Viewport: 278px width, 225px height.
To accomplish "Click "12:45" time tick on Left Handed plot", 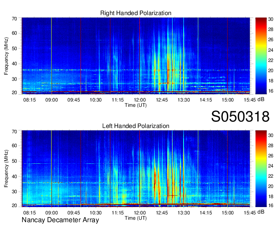I will click(x=162, y=213).
